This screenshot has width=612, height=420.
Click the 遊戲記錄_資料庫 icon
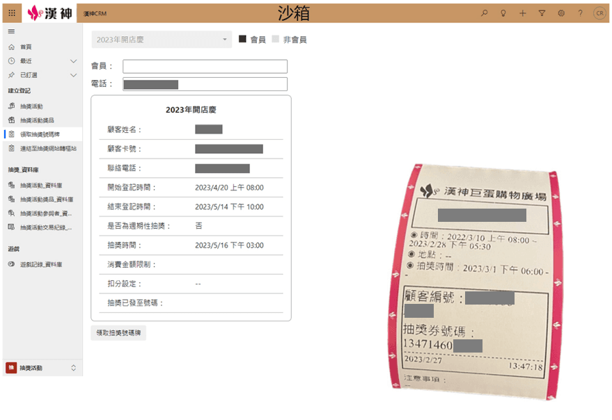(11, 264)
